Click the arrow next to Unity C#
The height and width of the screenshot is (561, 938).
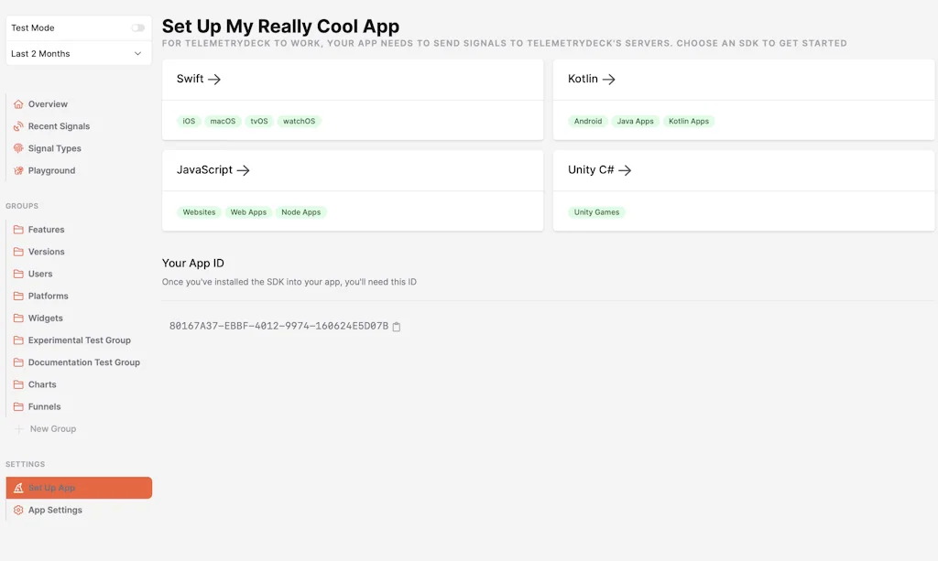pos(625,170)
